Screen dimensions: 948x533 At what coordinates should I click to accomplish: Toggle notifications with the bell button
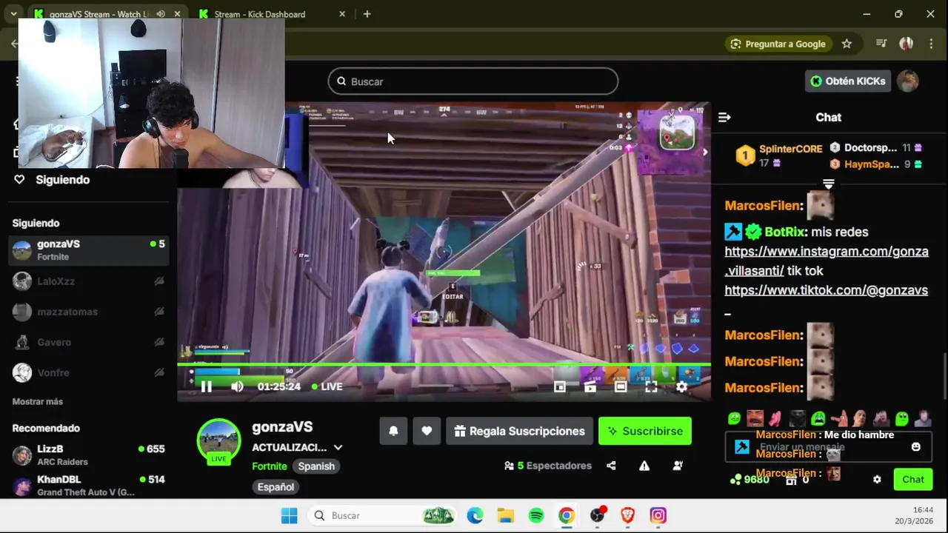click(394, 431)
